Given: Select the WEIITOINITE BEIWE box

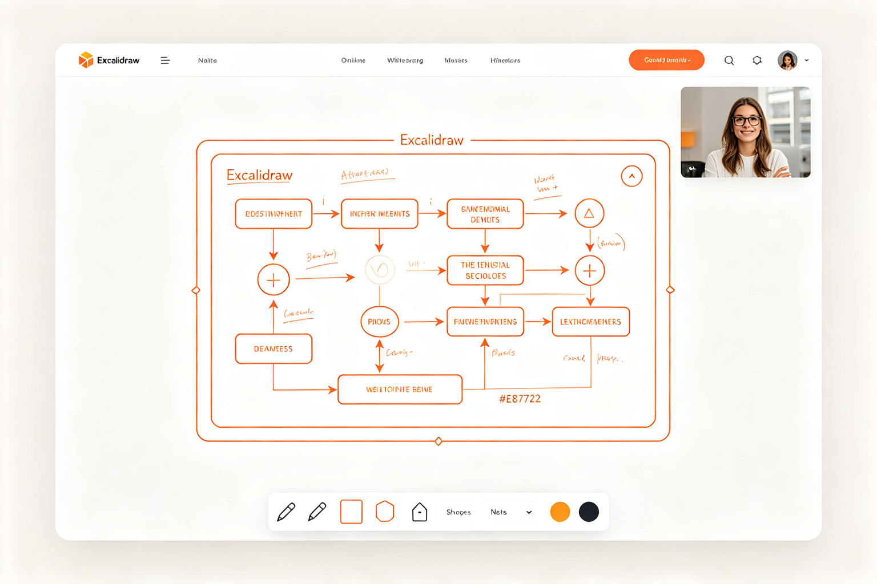Looking at the screenshot, I should pyautogui.click(x=400, y=390).
